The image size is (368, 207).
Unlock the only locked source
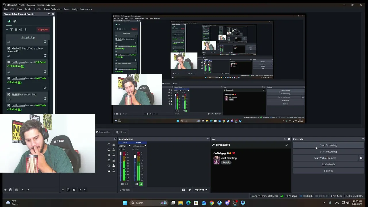click(114, 166)
